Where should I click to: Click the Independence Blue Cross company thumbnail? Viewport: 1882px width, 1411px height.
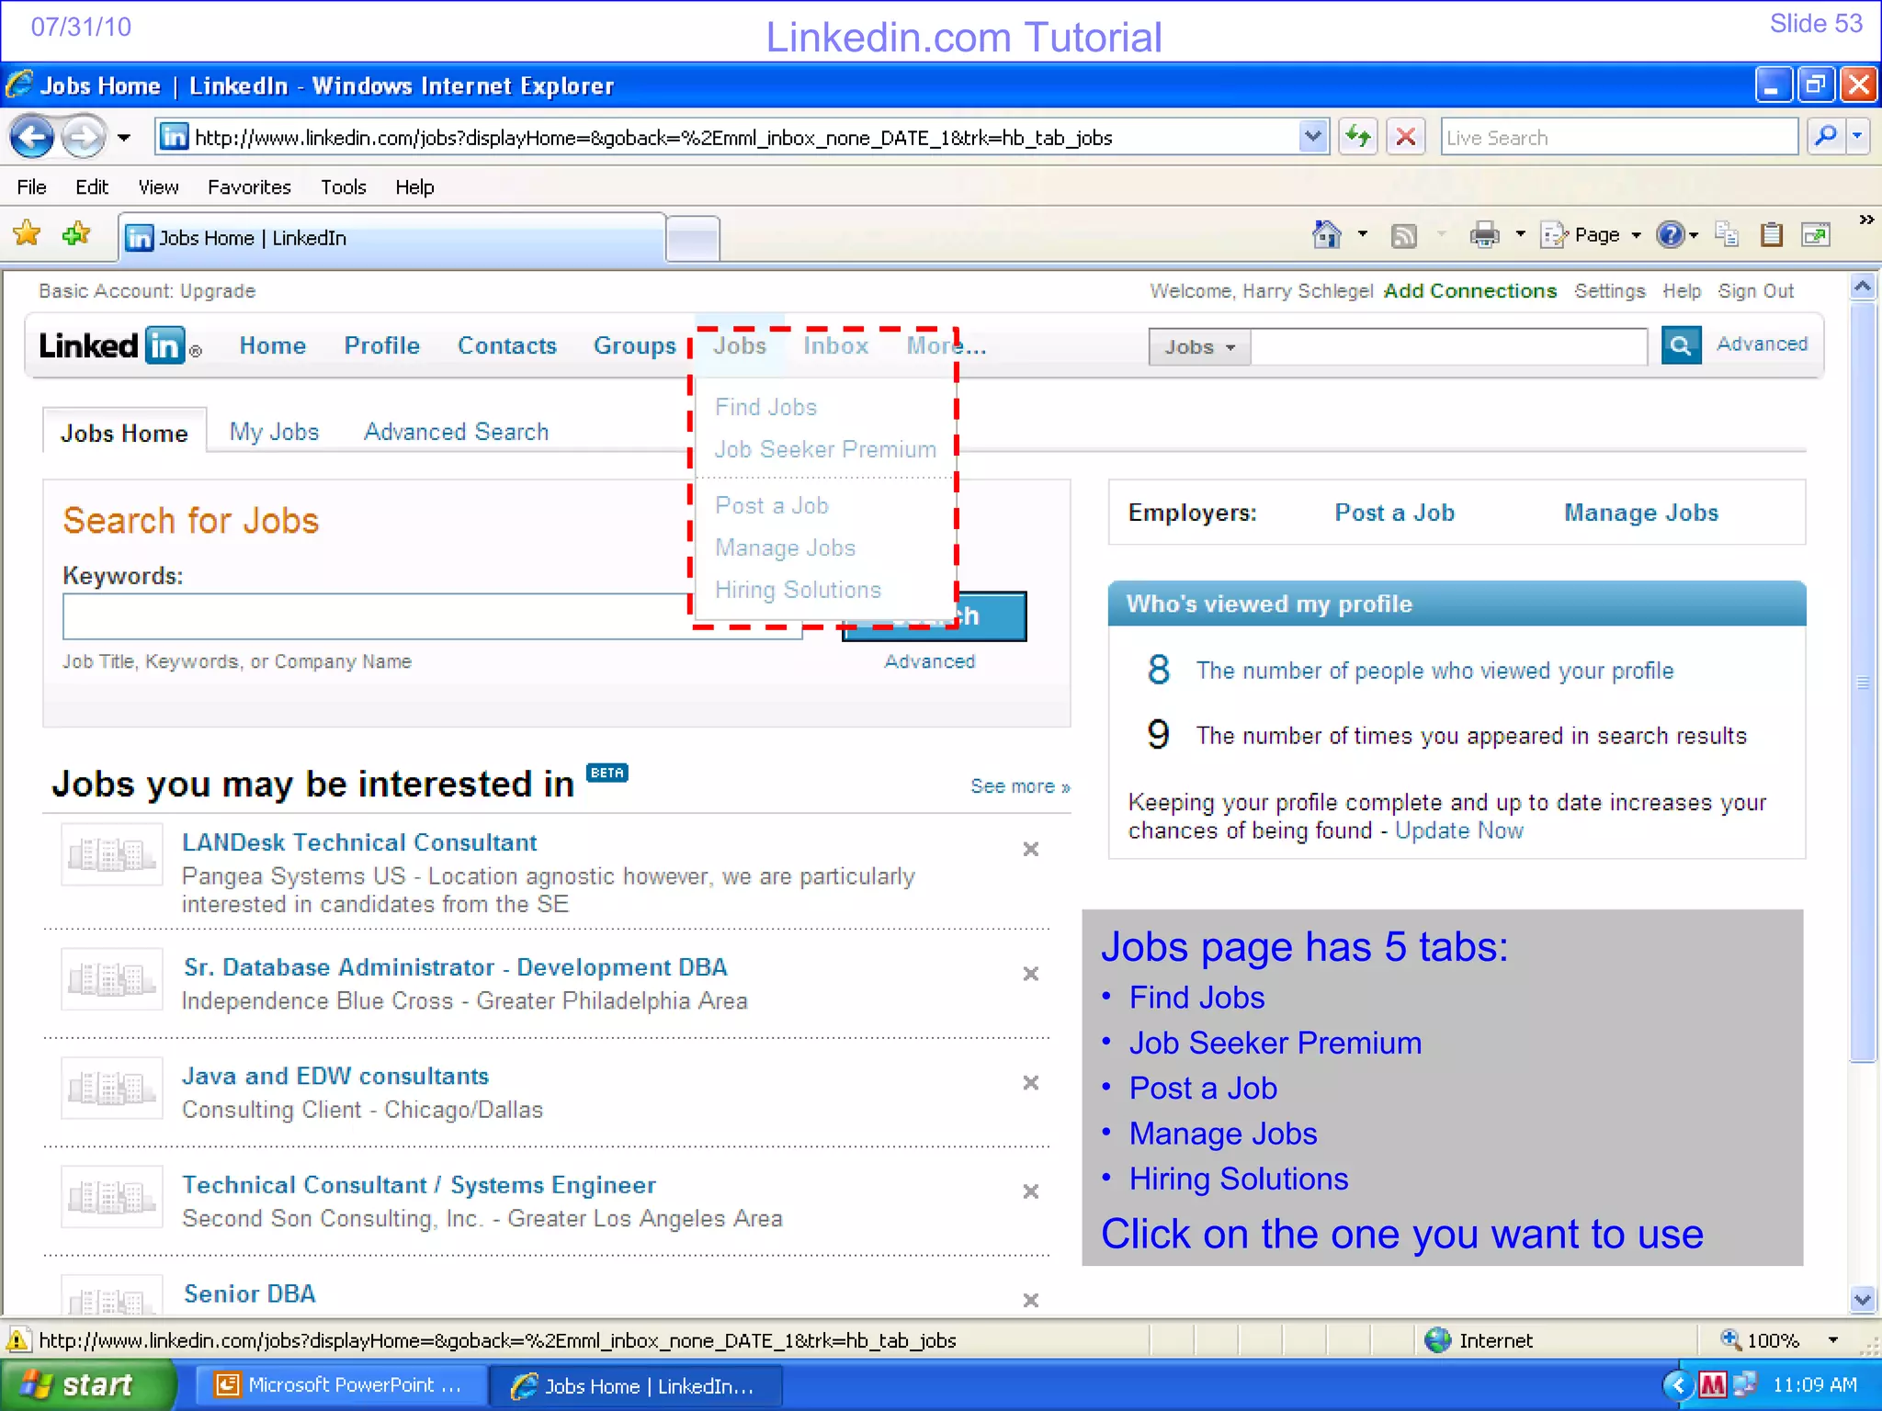[x=112, y=979]
